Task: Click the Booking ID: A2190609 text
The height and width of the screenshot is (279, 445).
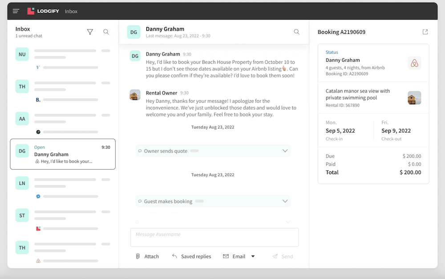Action: [x=347, y=74]
